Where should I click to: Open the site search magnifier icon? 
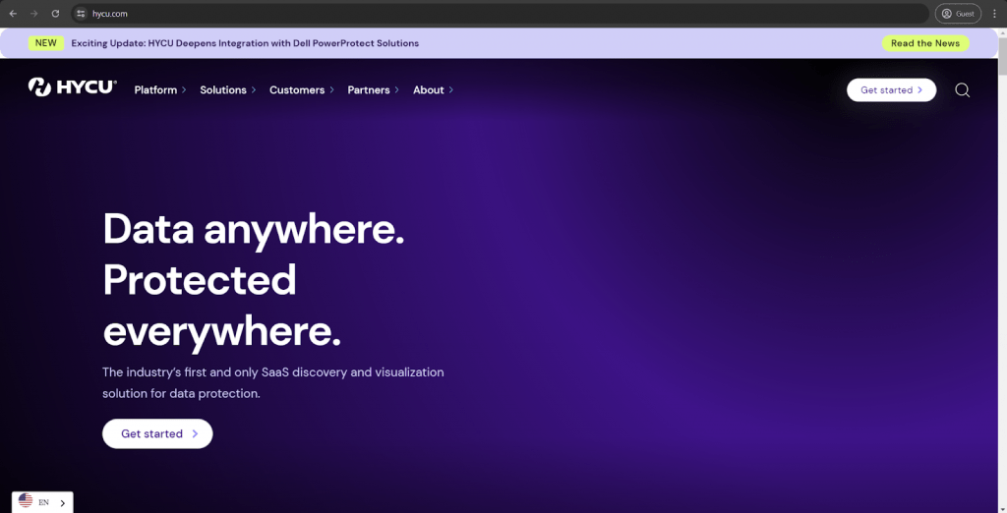click(962, 90)
